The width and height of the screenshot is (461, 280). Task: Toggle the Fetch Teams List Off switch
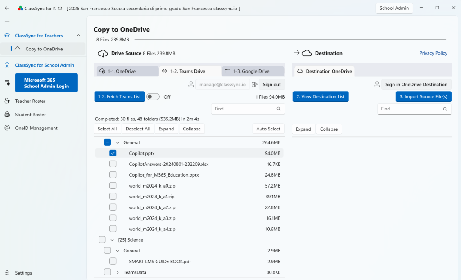[x=153, y=96]
